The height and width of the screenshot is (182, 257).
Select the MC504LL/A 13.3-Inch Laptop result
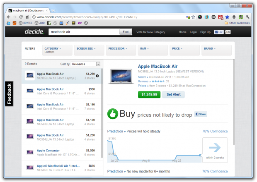61,137
